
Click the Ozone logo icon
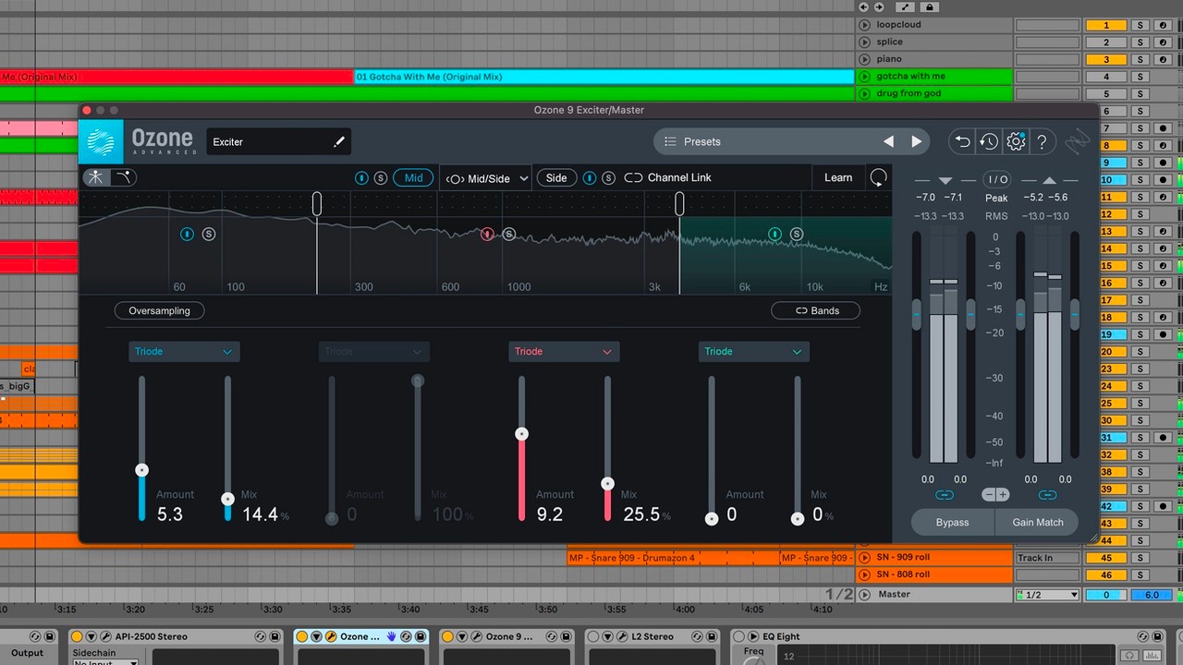tap(102, 141)
